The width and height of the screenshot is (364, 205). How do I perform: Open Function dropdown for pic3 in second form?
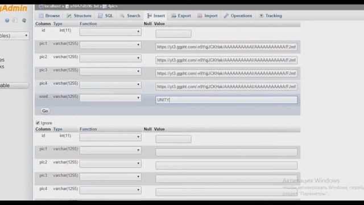point(110,177)
